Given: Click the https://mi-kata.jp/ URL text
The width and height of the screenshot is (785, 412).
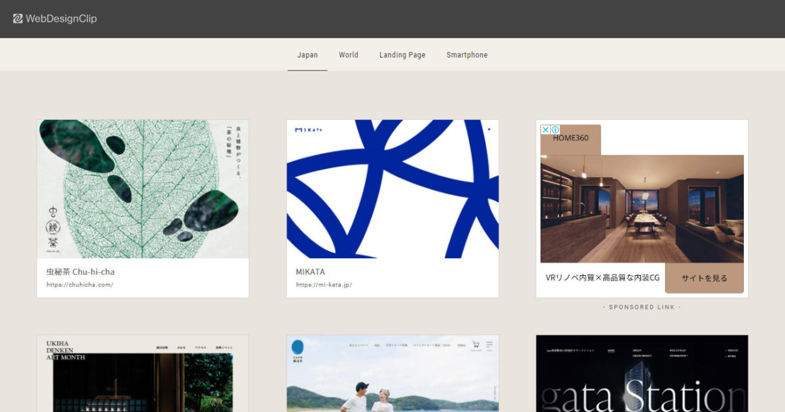Looking at the screenshot, I should pos(324,285).
